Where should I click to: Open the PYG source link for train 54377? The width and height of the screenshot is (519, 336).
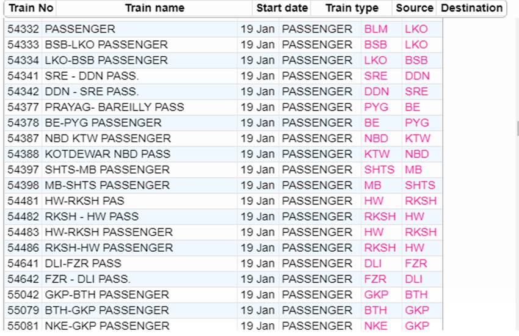[376, 108]
